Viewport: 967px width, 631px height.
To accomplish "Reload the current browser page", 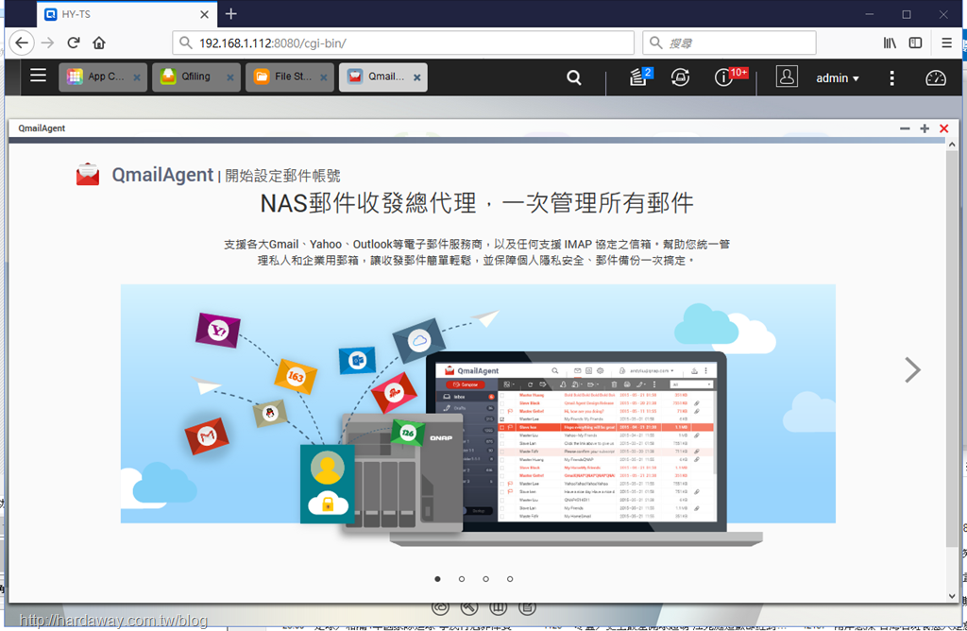I will pyautogui.click(x=74, y=43).
